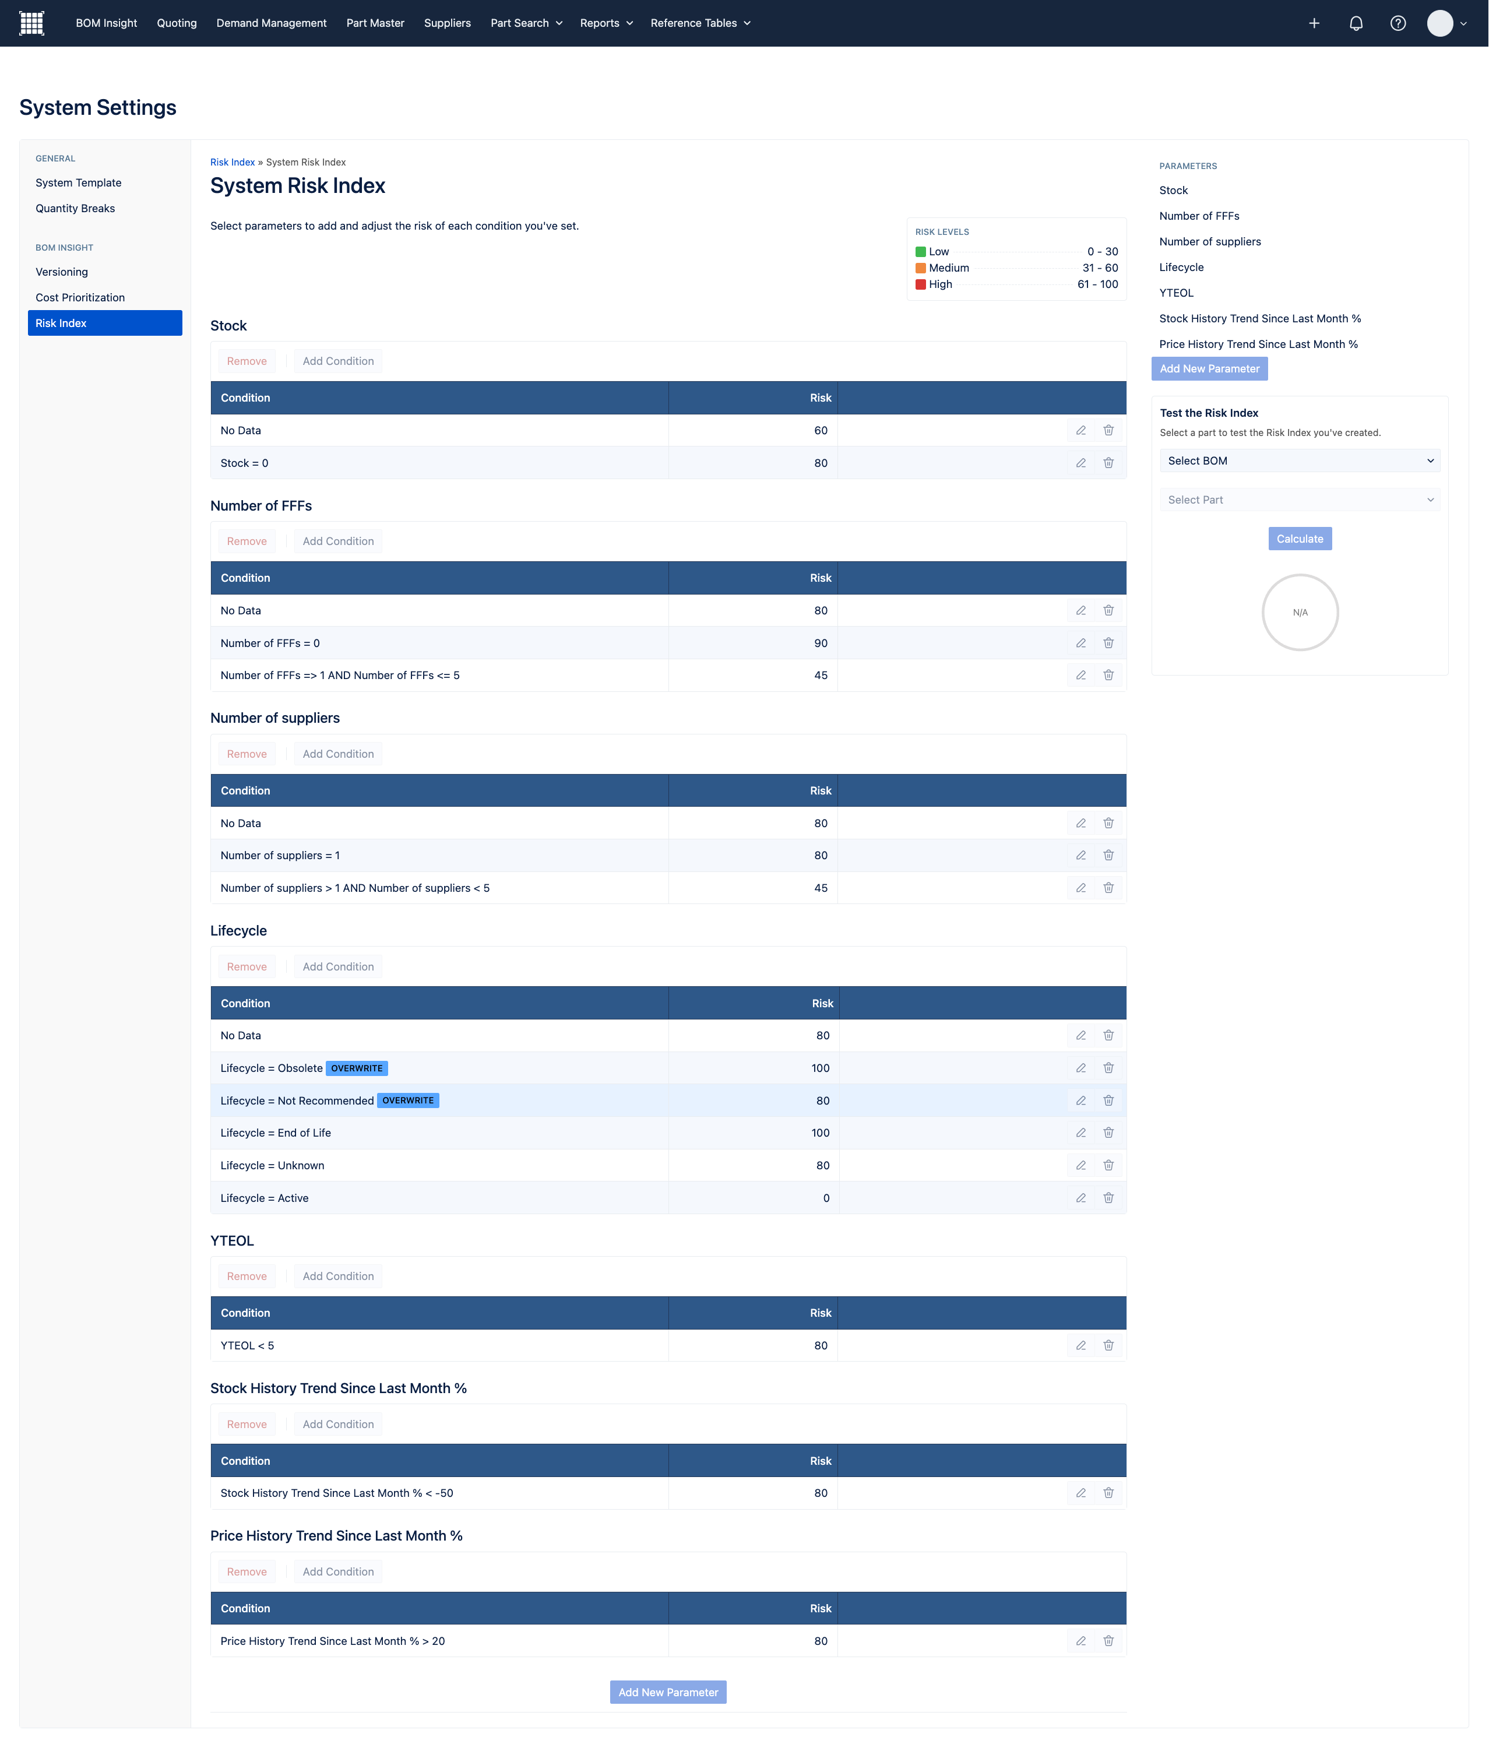Click the green Low risk swatch

pyautogui.click(x=921, y=252)
